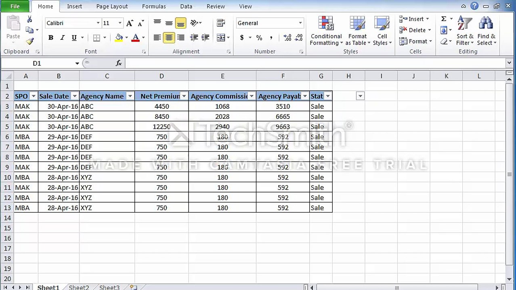Expand the formula bar
Viewport: 516px width, 290px height.
509,63
